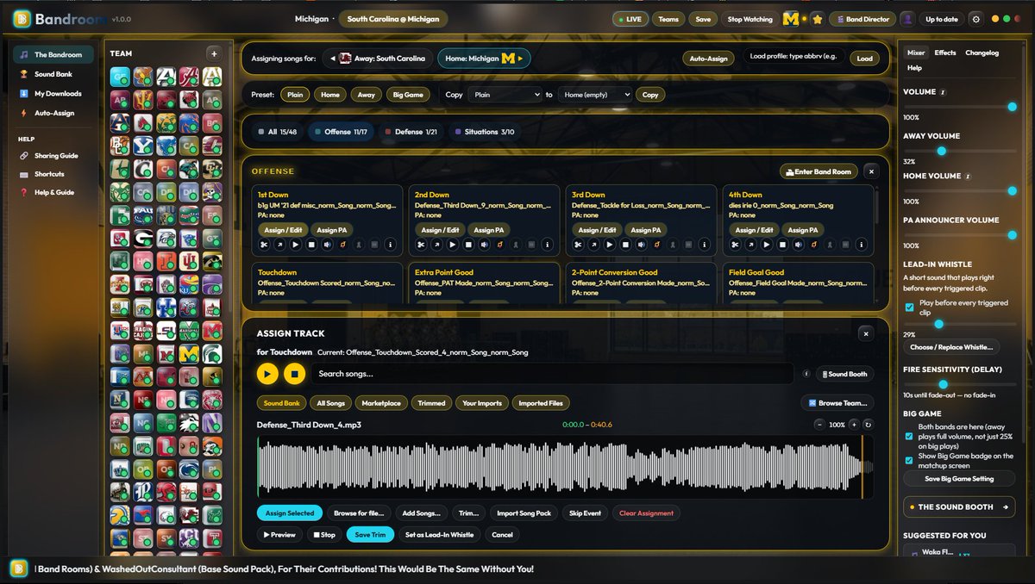Image resolution: width=1035 pixels, height=584 pixels.
Task: Zoom in the waveform with plus button
Action: click(x=854, y=425)
